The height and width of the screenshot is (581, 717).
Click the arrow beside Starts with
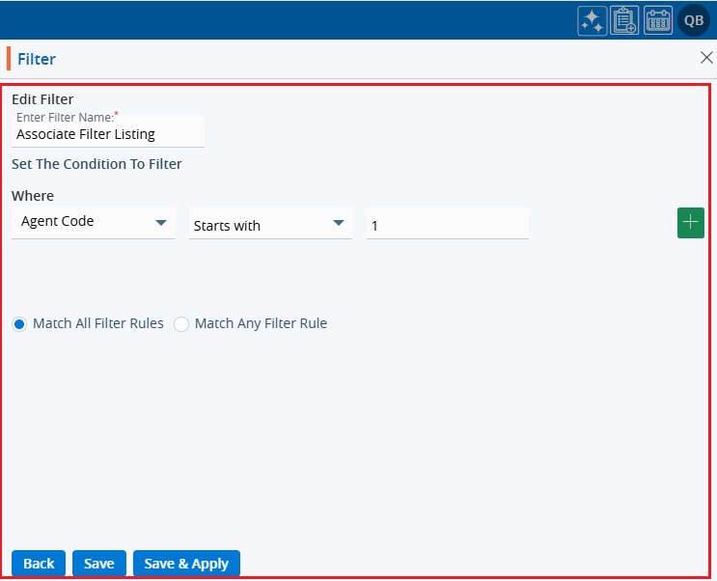coord(339,223)
